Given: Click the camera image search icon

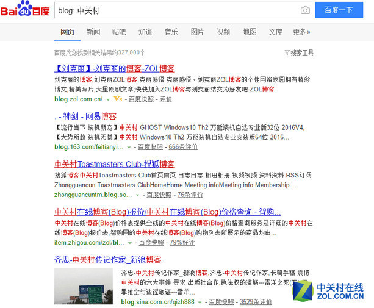Looking at the screenshot, I should [x=305, y=10].
